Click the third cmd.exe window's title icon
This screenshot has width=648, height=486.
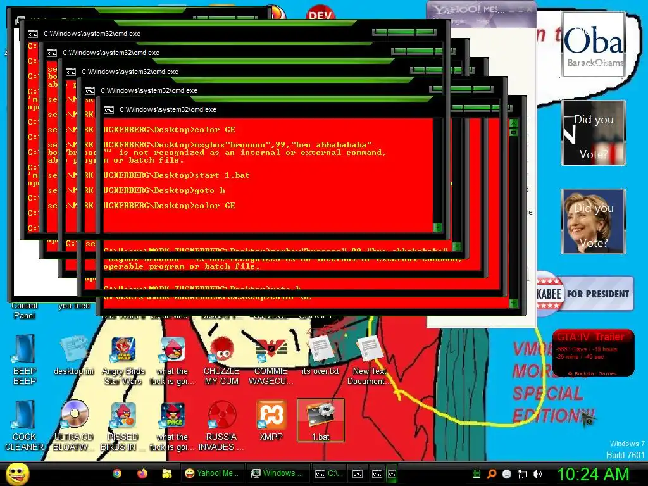point(71,72)
